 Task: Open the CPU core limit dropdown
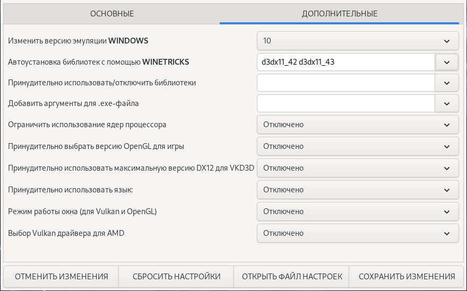tap(357, 125)
